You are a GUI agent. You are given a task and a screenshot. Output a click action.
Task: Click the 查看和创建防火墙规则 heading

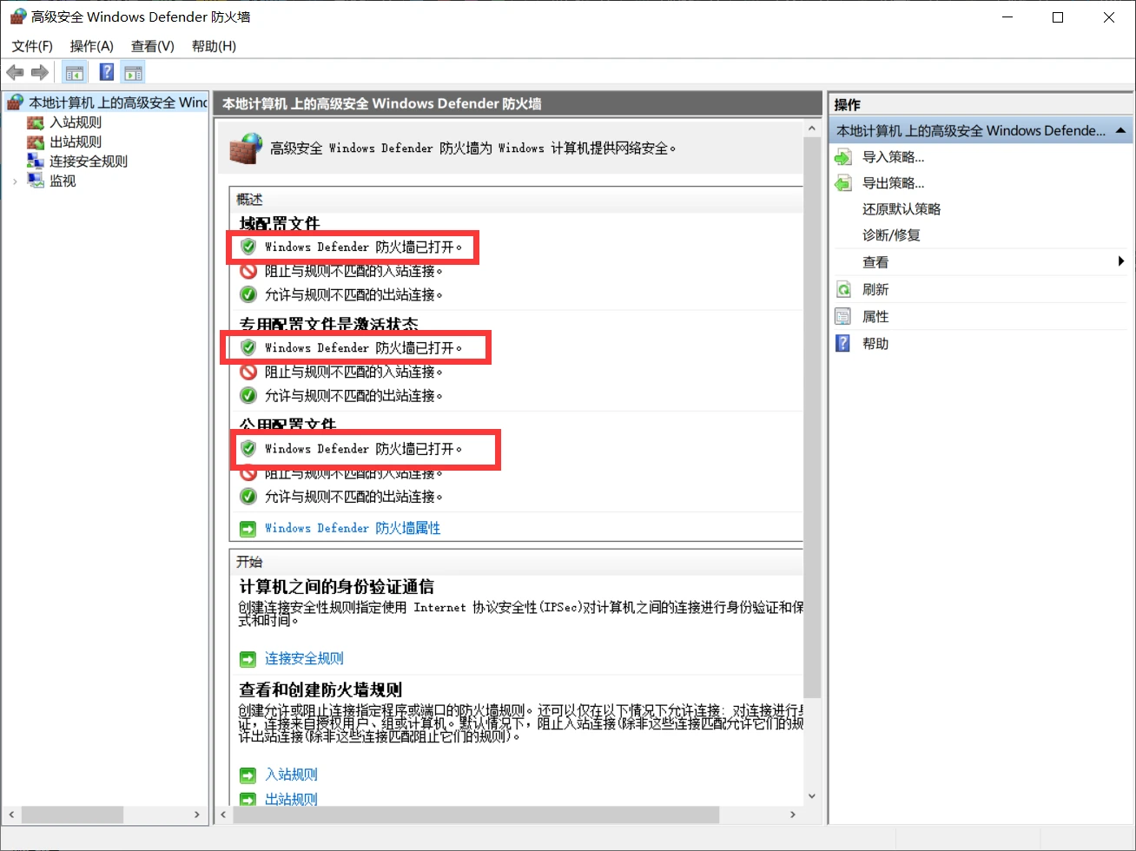(320, 690)
